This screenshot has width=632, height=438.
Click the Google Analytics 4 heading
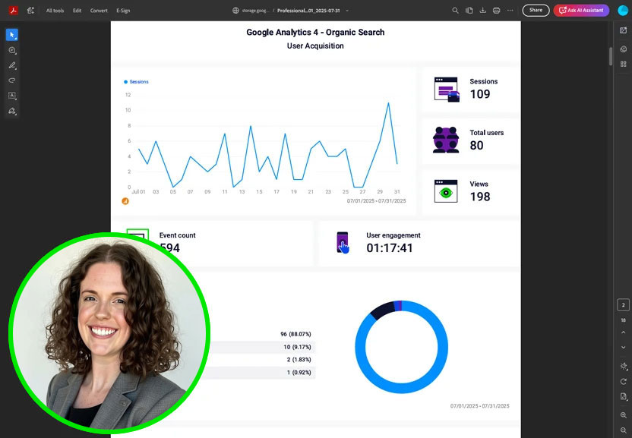pos(315,32)
